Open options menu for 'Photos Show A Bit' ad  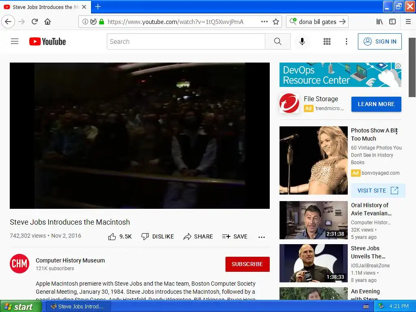click(x=396, y=131)
